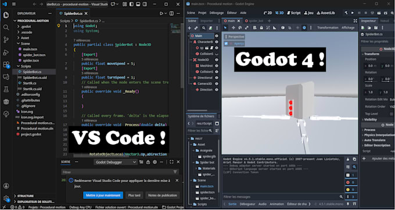Viewport: 395px width, 210px height.
Task: Click Mettre à jour maintenant button
Action: point(103,195)
